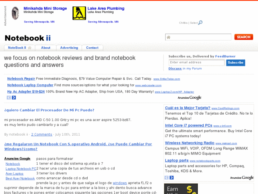
Task: Open the NoteBook II home tab
Action: (19, 48)
